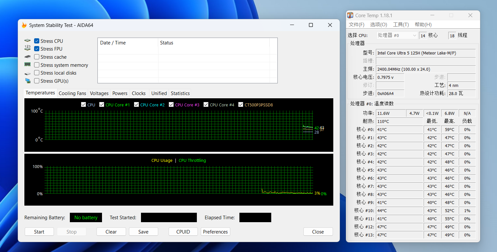Toggle the CPU Core #4 graph checkbox

pos(206,104)
